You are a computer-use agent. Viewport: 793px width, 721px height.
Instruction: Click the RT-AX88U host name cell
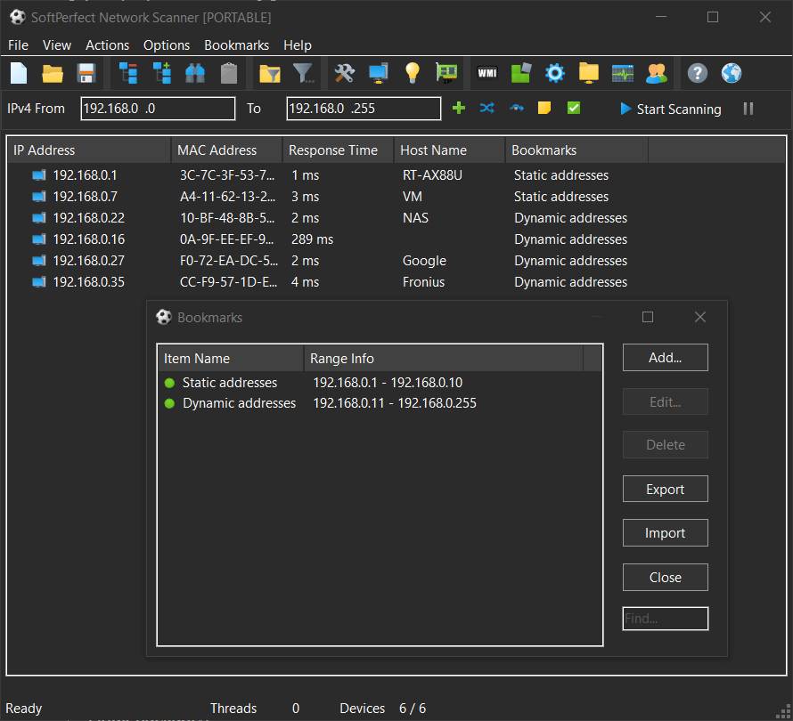click(432, 175)
